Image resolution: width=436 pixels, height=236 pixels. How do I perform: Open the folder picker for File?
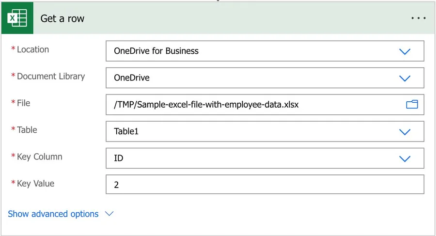point(412,104)
